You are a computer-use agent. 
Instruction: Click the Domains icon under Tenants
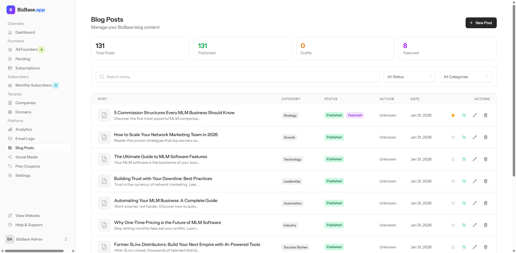click(x=10, y=112)
